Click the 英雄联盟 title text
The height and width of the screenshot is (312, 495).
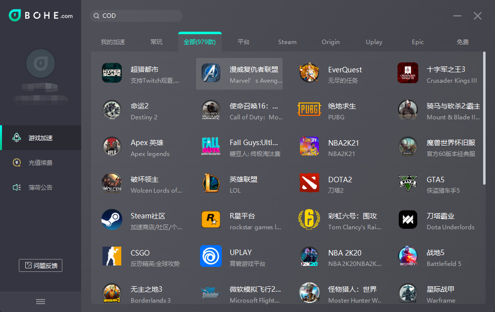coord(244,179)
